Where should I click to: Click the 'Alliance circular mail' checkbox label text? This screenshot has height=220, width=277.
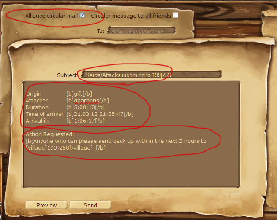[x=52, y=16]
